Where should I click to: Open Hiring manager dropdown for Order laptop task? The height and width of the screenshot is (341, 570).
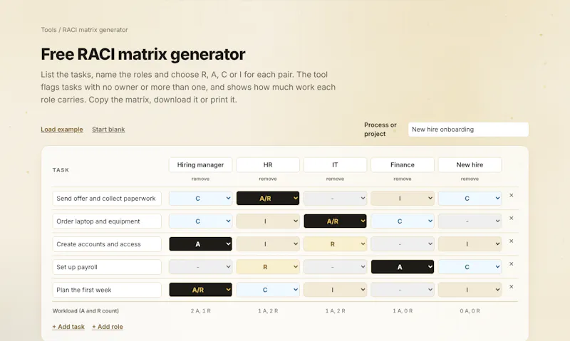(200, 221)
